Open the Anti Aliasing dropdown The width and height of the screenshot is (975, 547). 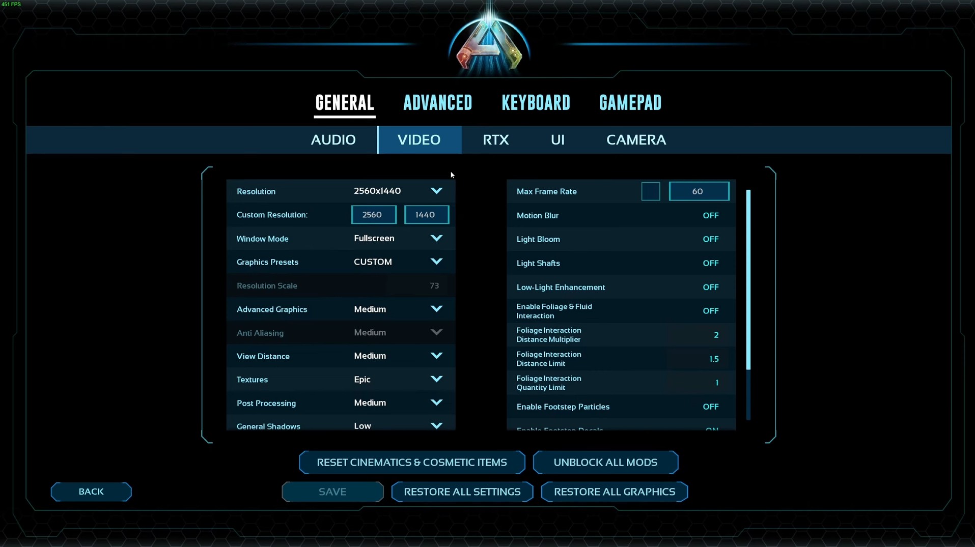[x=436, y=332]
